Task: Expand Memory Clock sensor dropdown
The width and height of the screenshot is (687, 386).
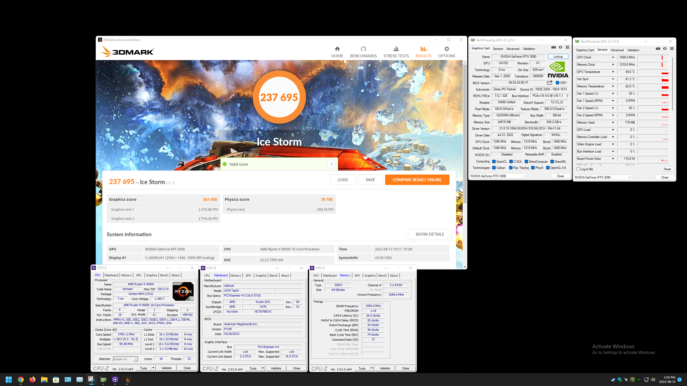Action: pyautogui.click(x=613, y=65)
